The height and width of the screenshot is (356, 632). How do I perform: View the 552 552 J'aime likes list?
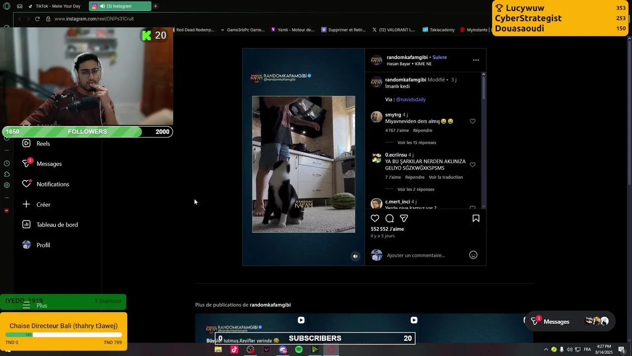[388, 229]
